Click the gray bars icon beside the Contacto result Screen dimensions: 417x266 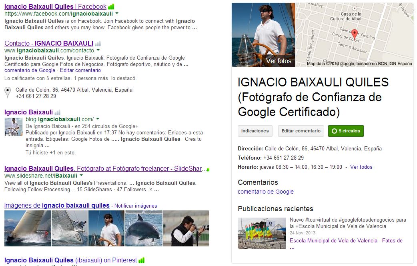[98, 43]
